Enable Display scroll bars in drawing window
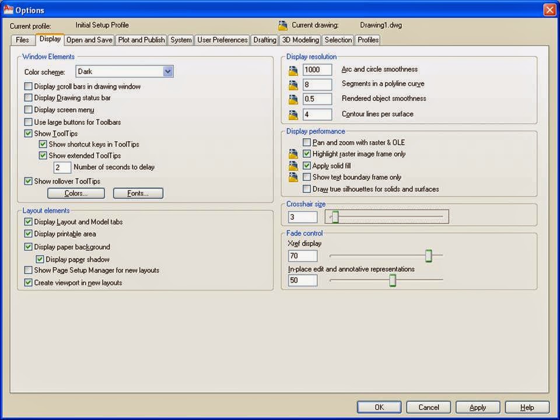Screen dimensions: 560x420 point(28,86)
